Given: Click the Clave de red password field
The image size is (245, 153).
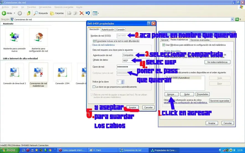Looking at the screenshot, I should pyautogui.click(x=133, y=67).
